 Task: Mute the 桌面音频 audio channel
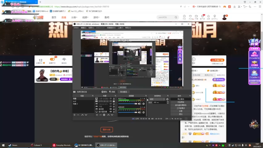click(139, 112)
